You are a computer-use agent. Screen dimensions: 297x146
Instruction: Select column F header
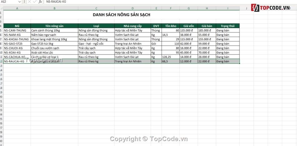[x=171, y=8]
